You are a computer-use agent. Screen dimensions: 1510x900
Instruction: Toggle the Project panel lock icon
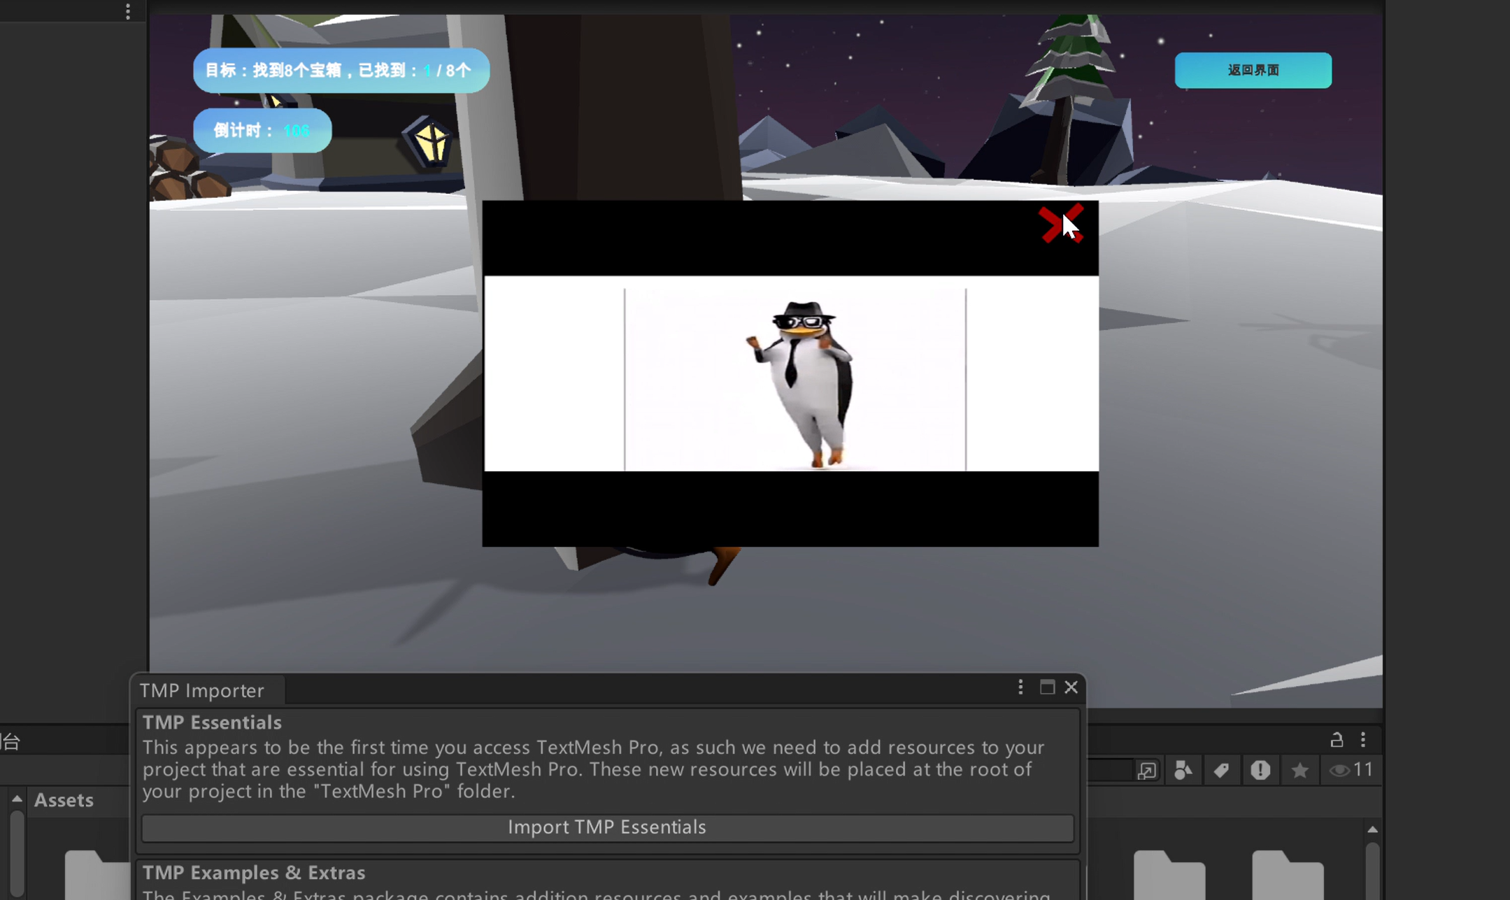[1337, 739]
